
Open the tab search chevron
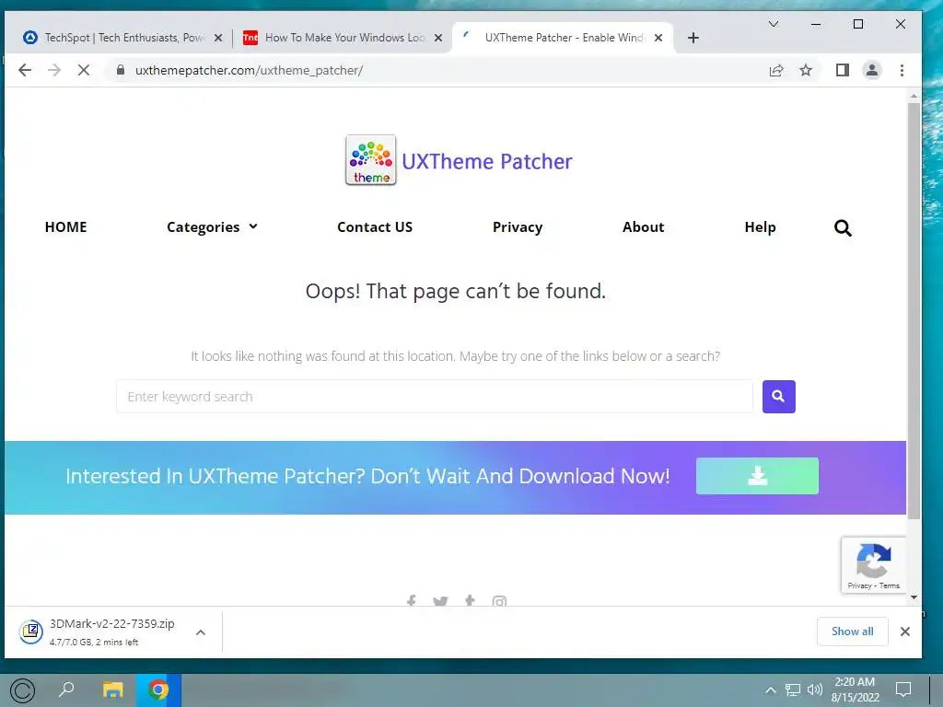click(x=774, y=24)
